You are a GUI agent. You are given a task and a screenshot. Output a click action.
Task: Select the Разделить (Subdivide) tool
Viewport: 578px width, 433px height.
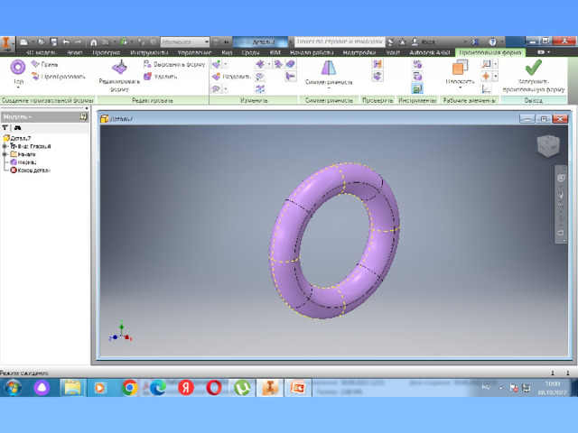(234, 77)
